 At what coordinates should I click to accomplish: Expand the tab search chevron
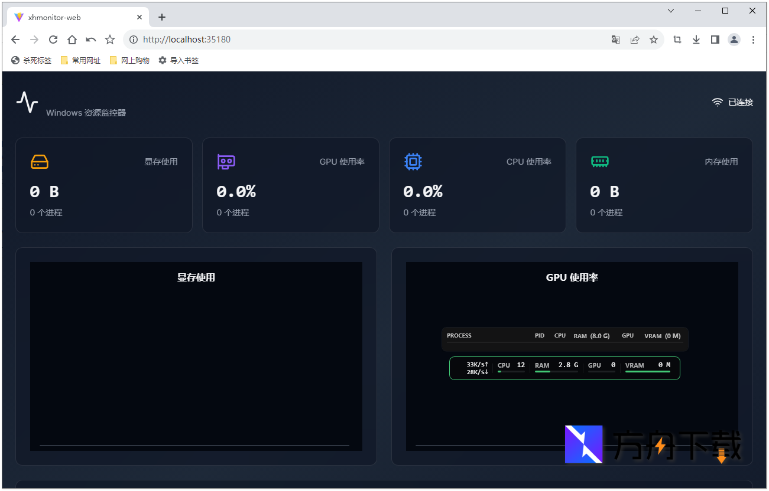(x=671, y=11)
